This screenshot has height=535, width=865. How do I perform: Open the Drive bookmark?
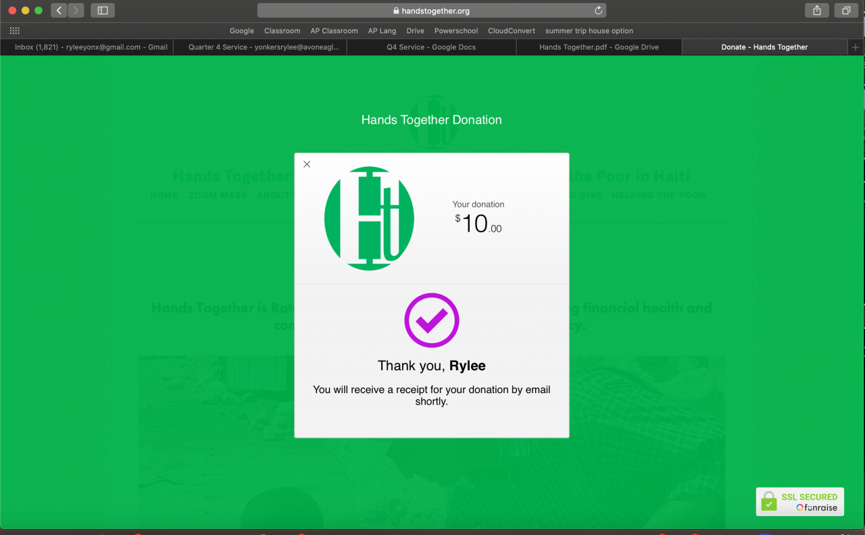(x=416, y=31)
